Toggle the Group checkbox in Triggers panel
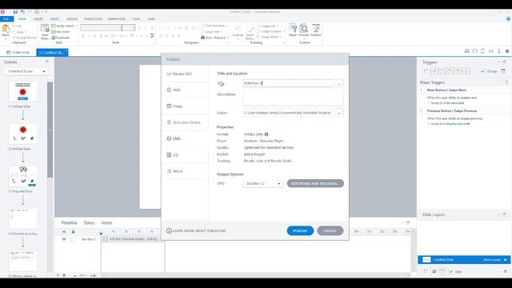 click(482, 71)
